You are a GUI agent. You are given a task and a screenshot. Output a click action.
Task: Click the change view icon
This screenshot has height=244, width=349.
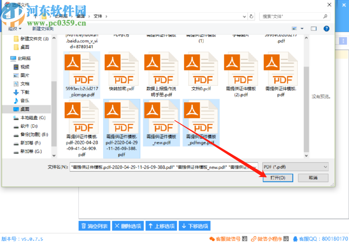294,29
